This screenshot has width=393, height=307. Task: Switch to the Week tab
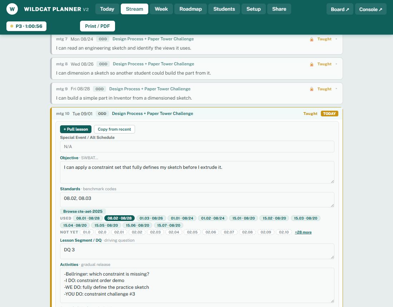pos(161,9)
